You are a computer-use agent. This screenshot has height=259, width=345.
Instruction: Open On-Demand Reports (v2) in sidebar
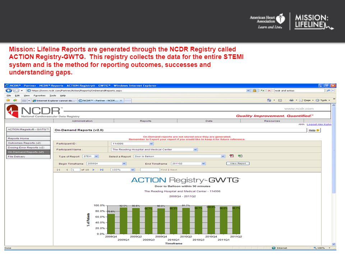(x=28, y=152)
